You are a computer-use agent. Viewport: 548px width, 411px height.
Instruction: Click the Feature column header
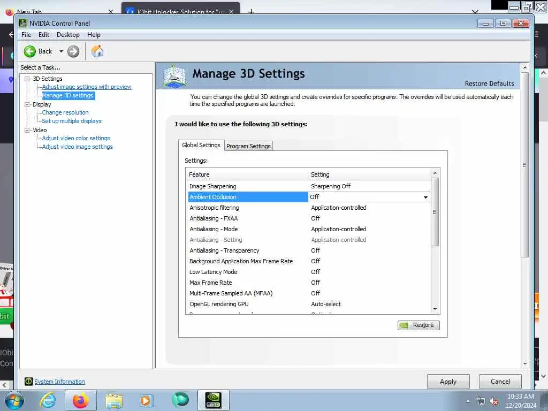(x=247, y=174)
